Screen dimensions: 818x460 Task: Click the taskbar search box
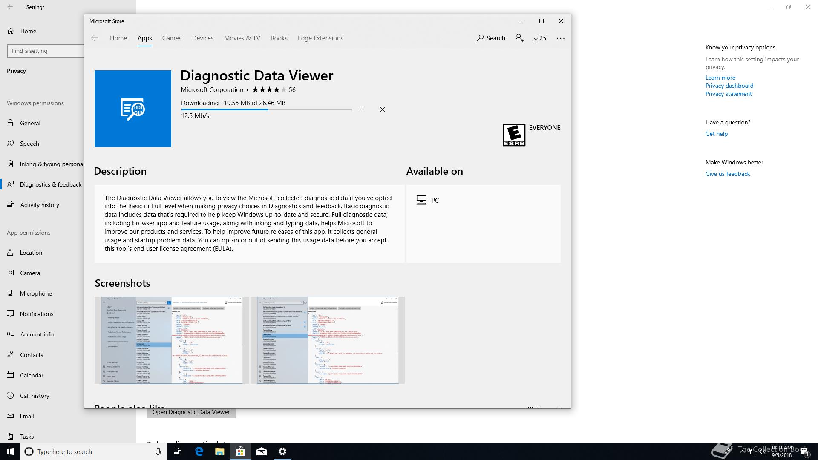point(93,451)
